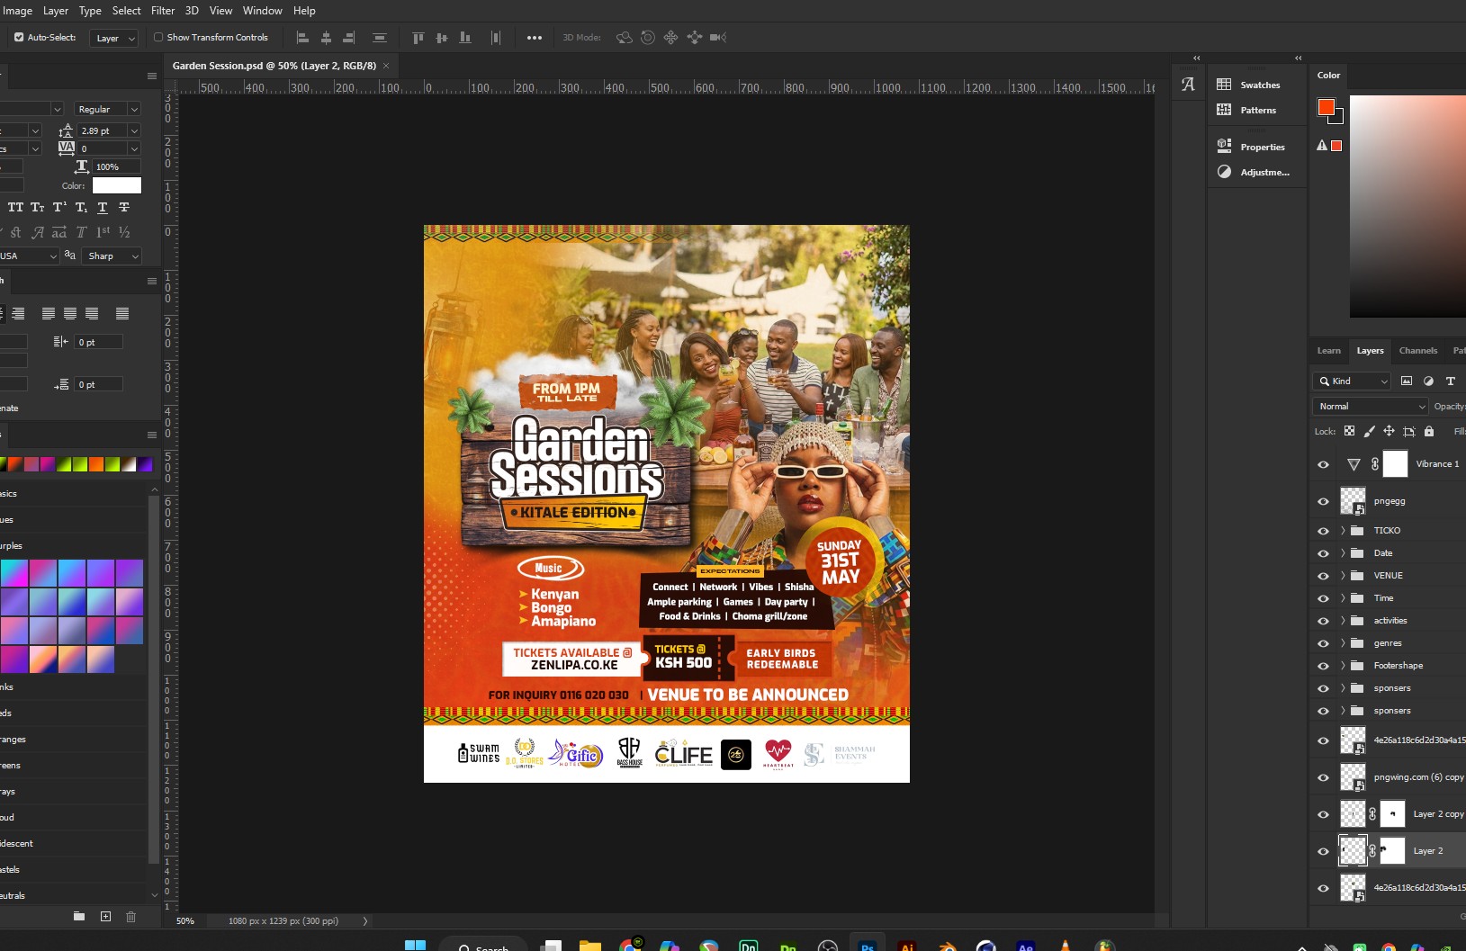Open the three-dot align options
This screenshot has height=951, width=1466.
(x=535, y=38)
